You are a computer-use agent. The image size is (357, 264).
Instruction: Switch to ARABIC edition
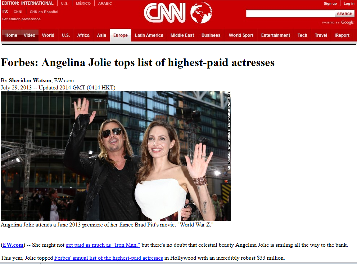tap(105, 3)
